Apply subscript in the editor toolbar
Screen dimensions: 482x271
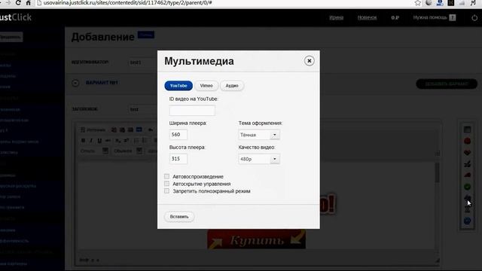(x=117, y=141)
